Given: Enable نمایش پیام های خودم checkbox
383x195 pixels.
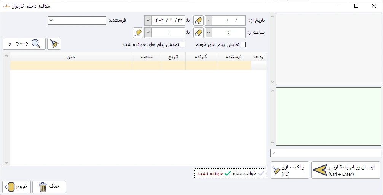Looking at the screenshot, I should tap(243, 44).
